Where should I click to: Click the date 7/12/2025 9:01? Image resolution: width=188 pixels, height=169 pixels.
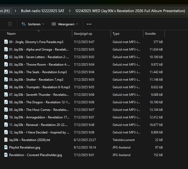click(84, 155)
